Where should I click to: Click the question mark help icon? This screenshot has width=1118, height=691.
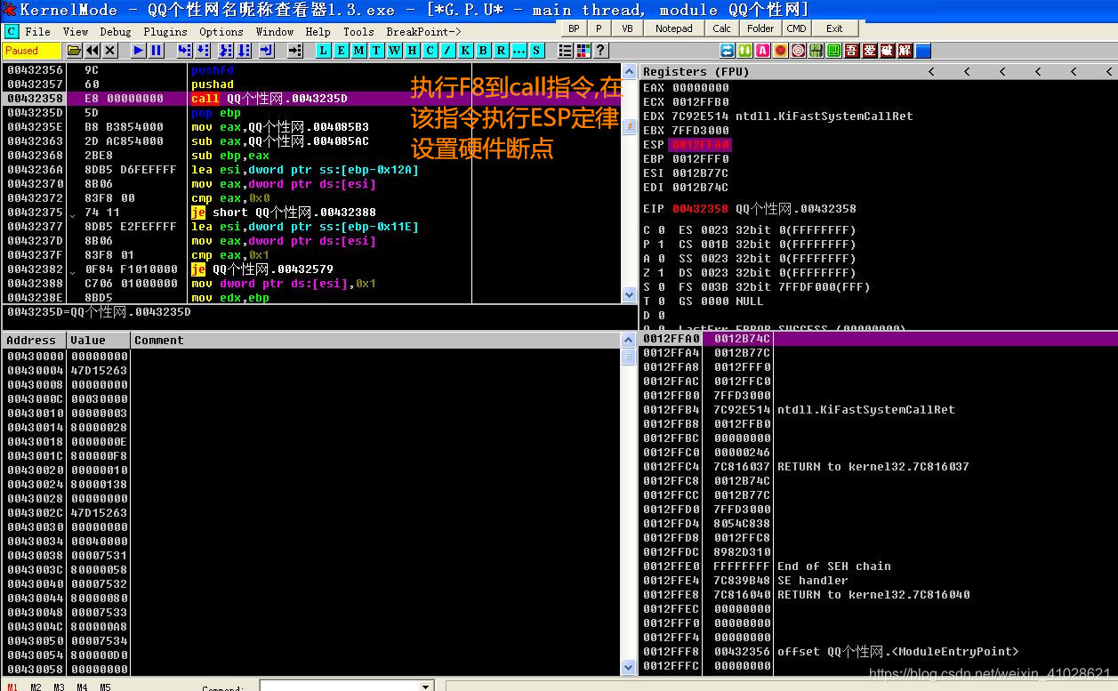tap(600, 51)
